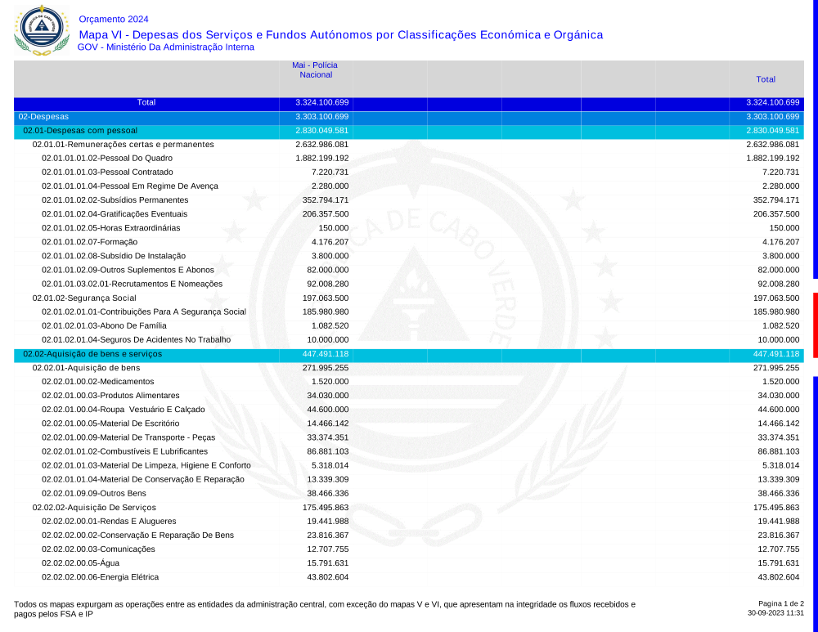Click 'GOV - Ministério Da Administração Interna' subtitle

(x=165, y=47)
